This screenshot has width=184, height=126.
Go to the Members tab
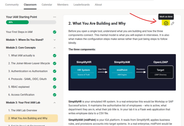pos(63,5)
